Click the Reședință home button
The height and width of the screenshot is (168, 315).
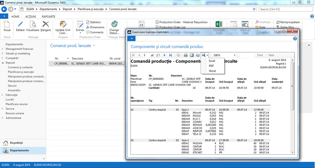[23, 143]
